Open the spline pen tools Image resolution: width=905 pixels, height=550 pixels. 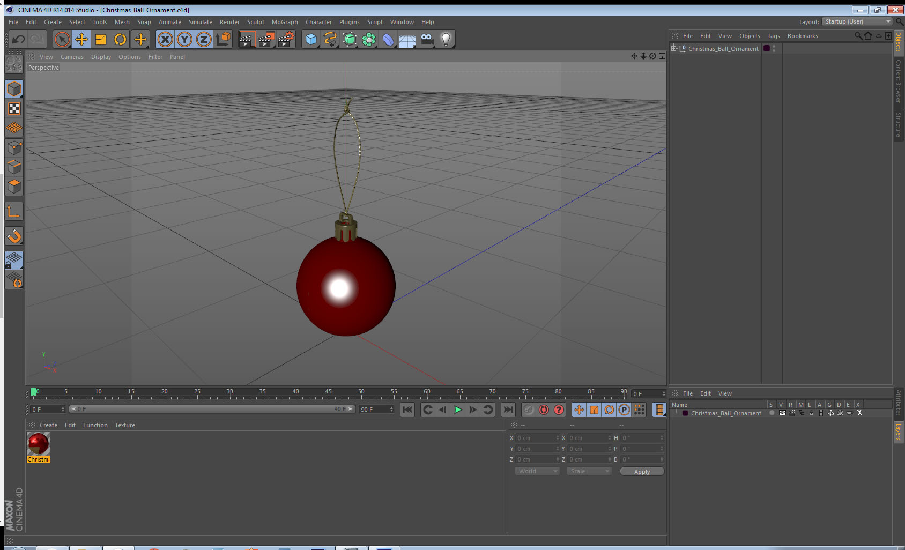pyautogui.click(x=330, y=39)
